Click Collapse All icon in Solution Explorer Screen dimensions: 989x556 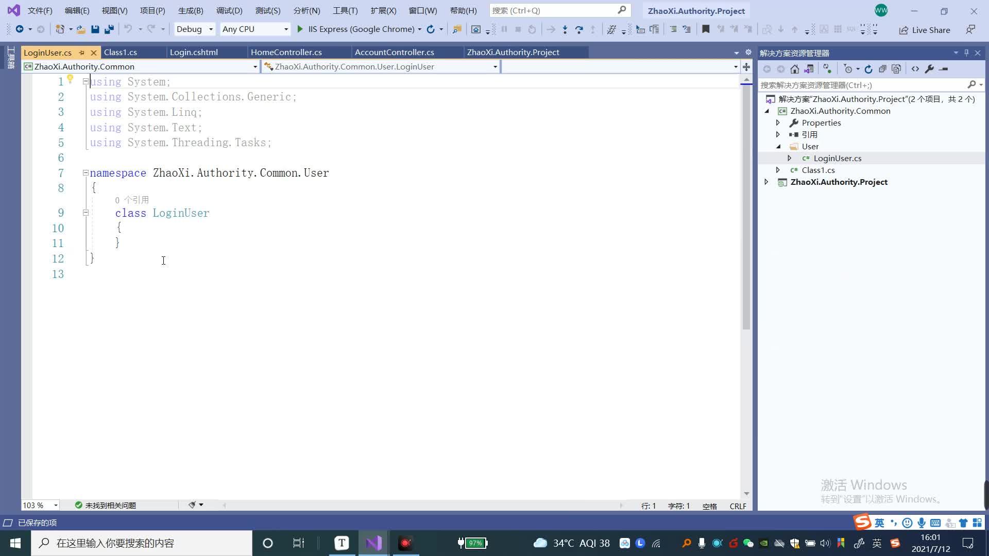click(x=882, y=69)
